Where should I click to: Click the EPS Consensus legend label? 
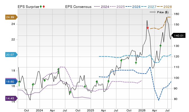click(x=78, y=7)
